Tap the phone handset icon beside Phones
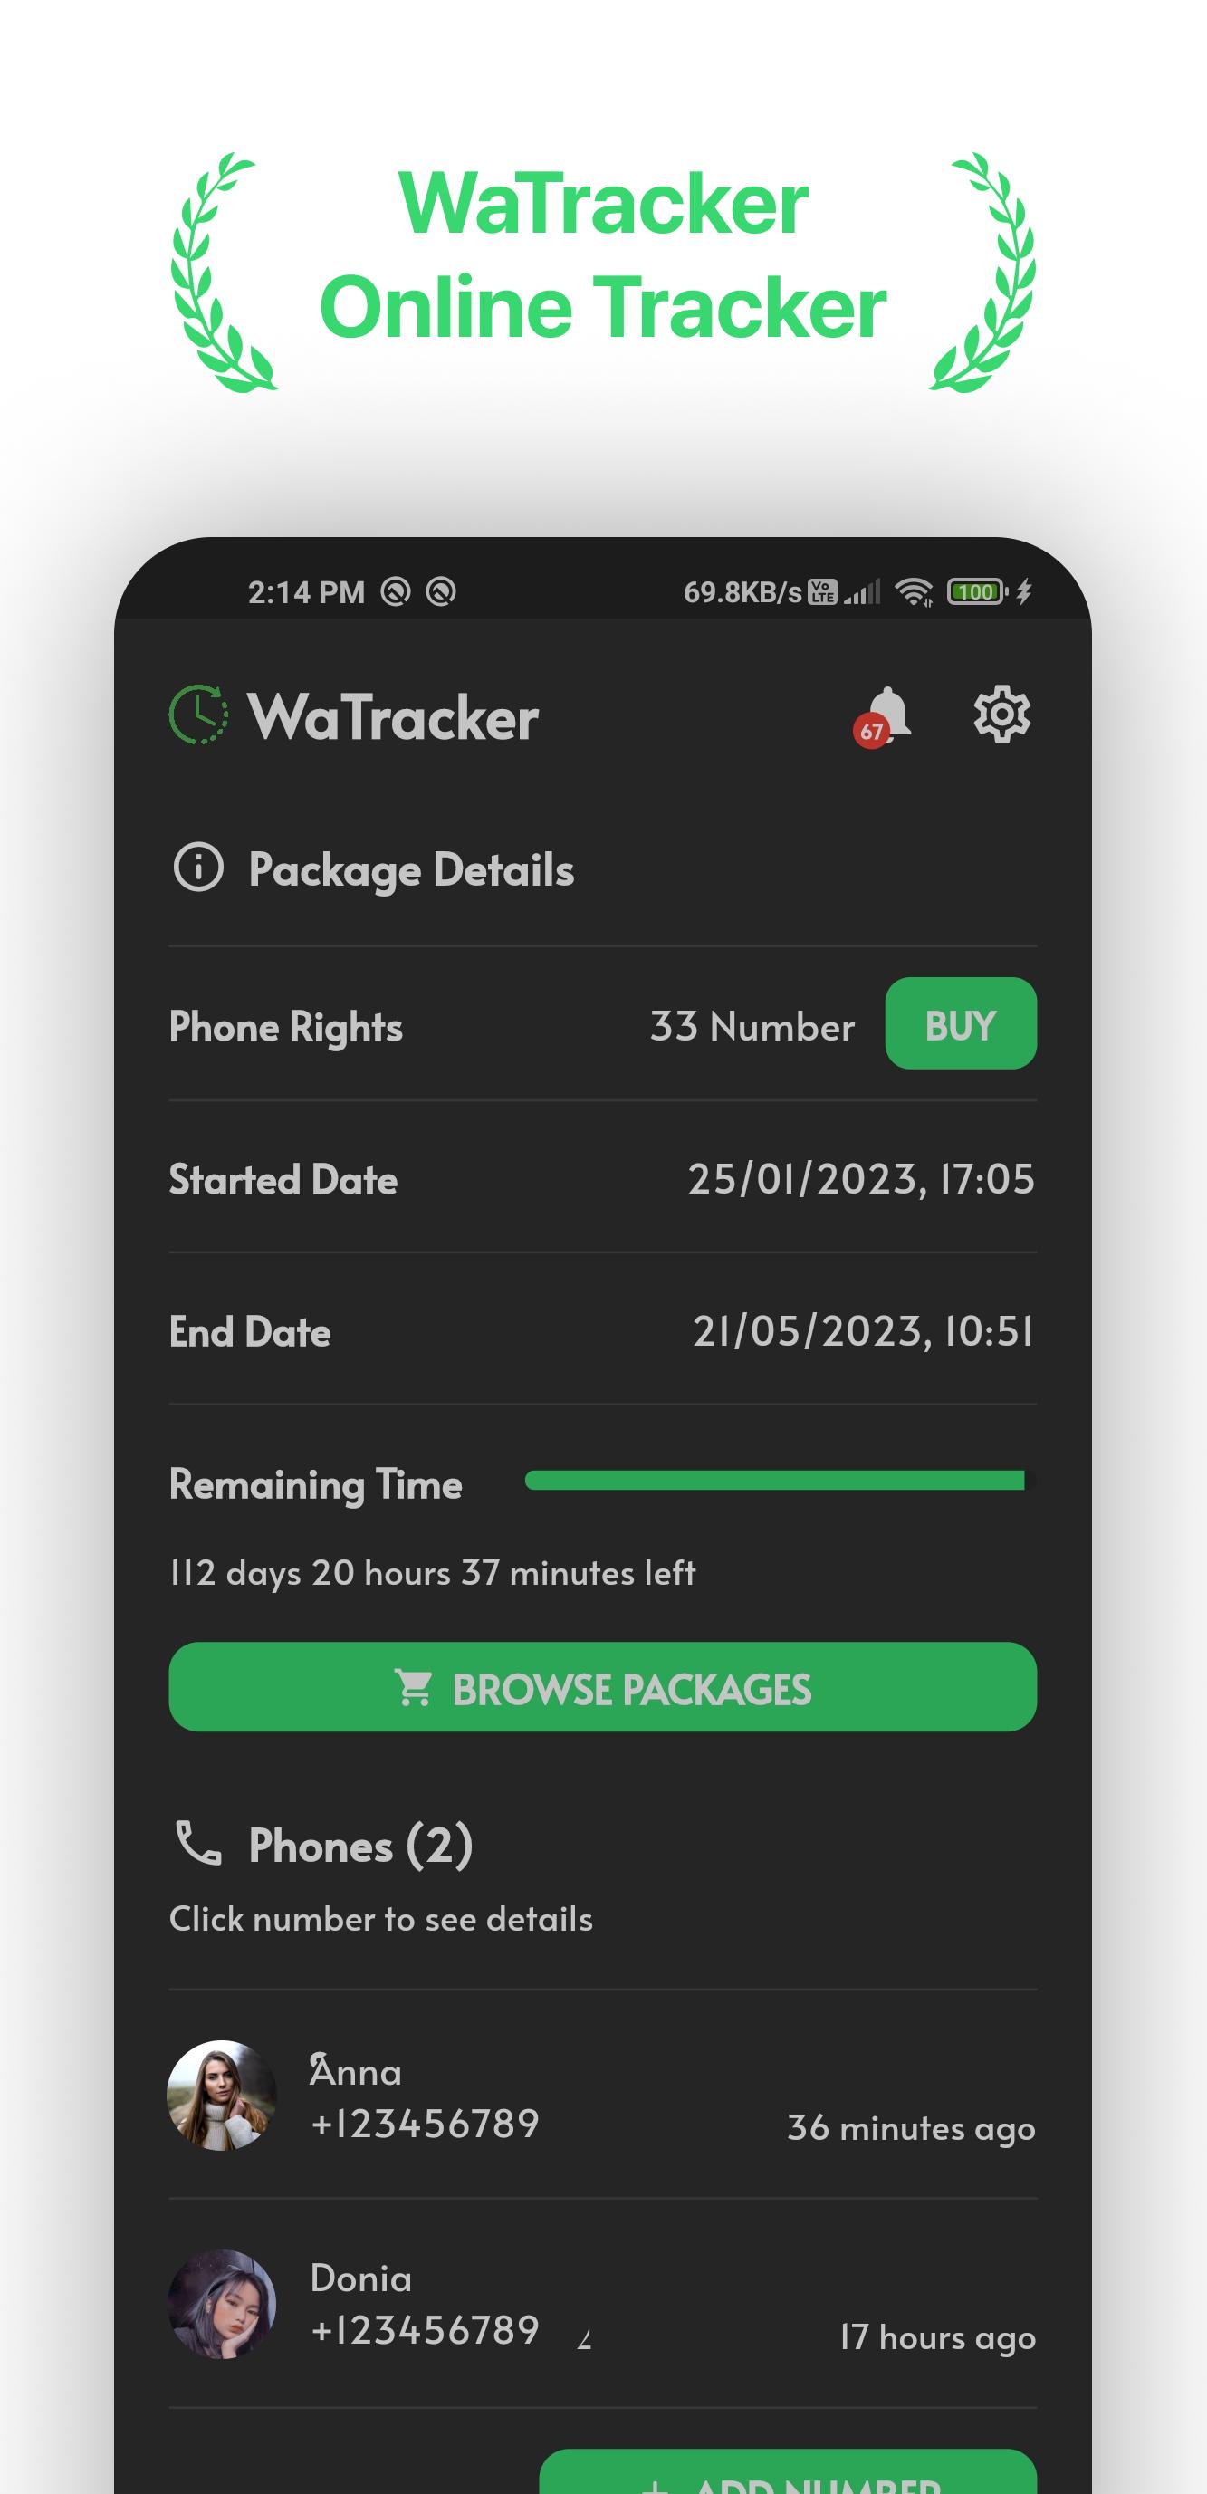This screenshot has width=1207, height=2494. [x=198, y=1842]
